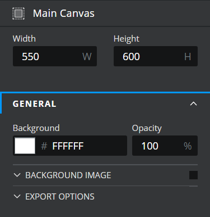The height and width of the screenshot is (217, 210).
Task: Click the GENERAL section header text
Action: (x=34, y=104)
